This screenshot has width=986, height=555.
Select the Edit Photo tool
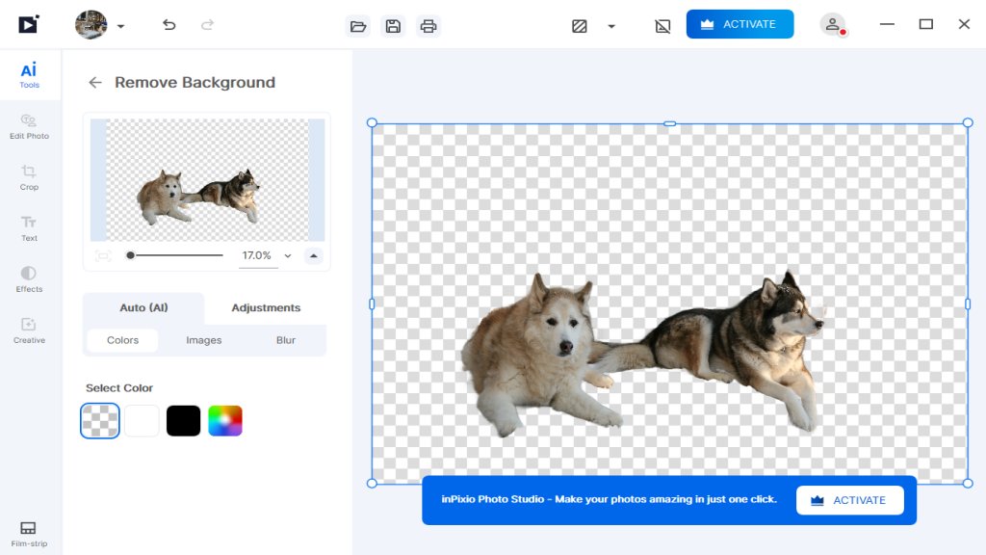[x=29, y=126]
